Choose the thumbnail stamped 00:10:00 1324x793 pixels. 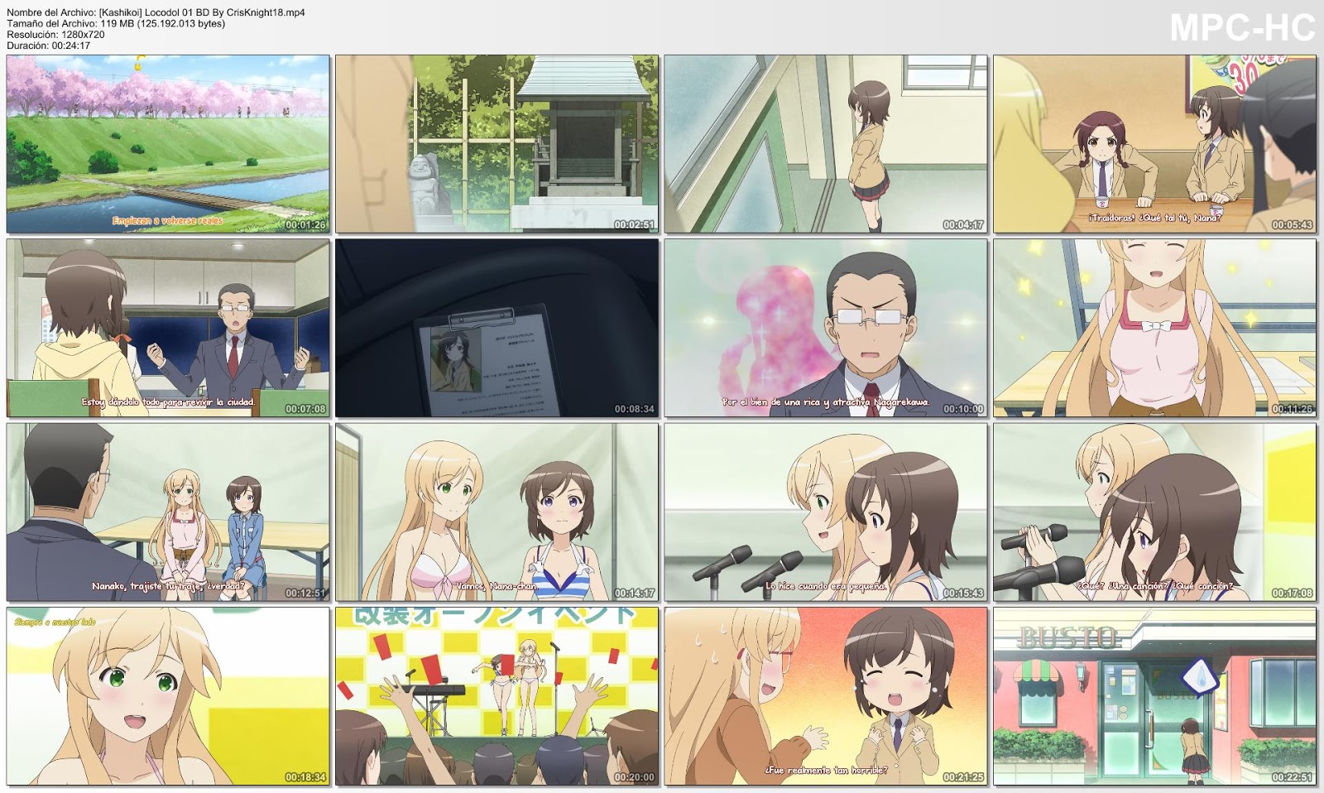[826, 329]
